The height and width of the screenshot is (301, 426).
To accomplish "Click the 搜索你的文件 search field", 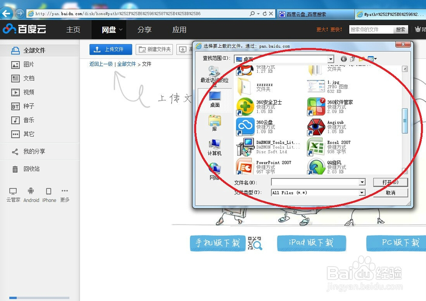I will coord(371,29).
